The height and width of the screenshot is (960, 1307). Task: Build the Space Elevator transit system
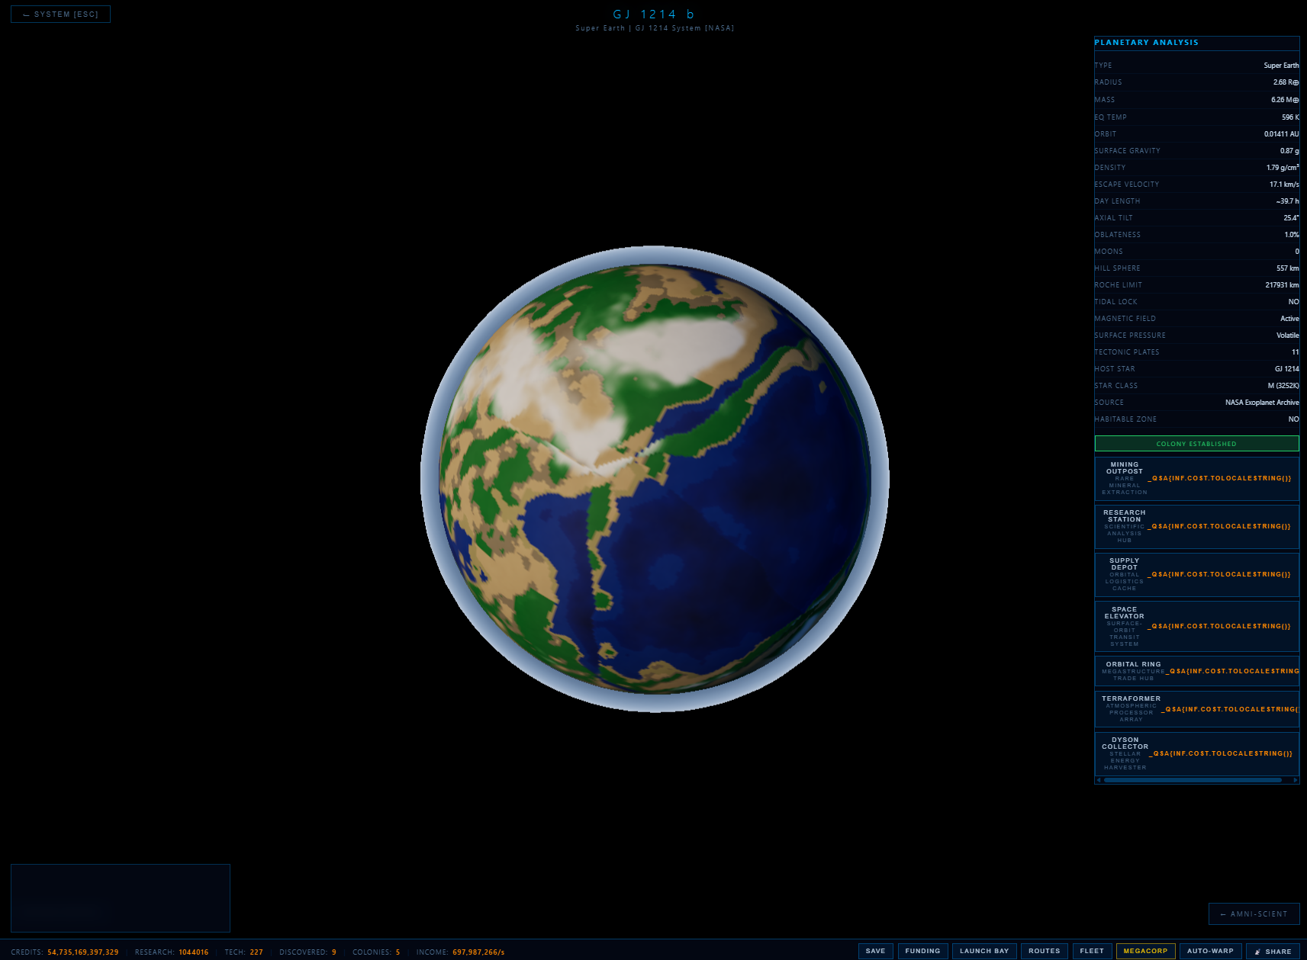[x=1196, y=625]
